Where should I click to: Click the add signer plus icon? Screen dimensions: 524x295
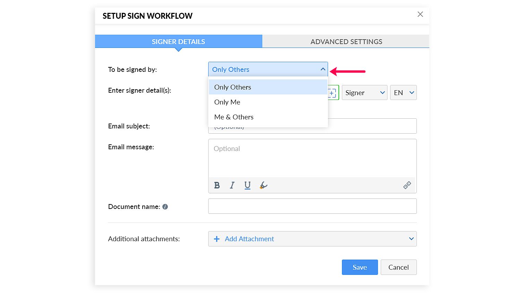(332, 93)
